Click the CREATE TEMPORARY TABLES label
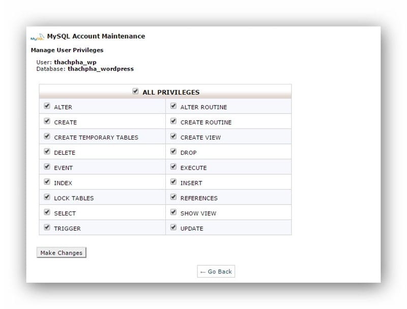This screenshot has height=309, width=407. [96, 137]
